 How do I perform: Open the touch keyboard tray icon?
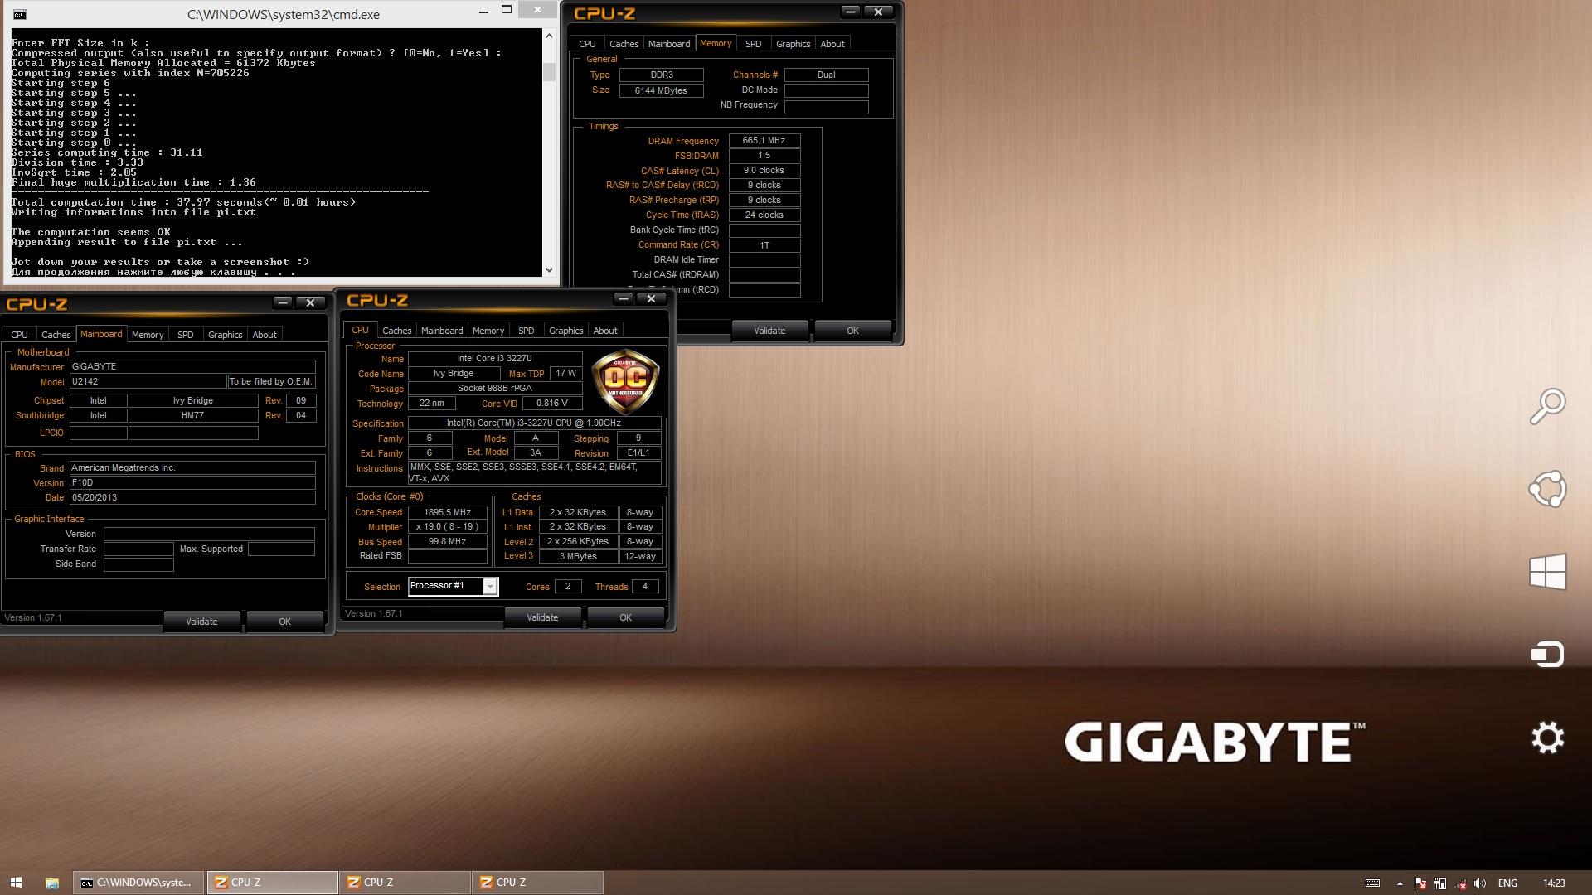pyautogui.click(x=1372, y=883)
